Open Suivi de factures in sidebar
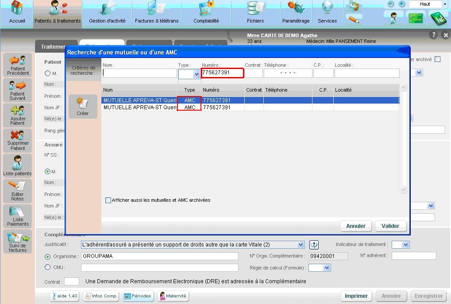This screenshot has height=304, width=451. tap(18, 241)
